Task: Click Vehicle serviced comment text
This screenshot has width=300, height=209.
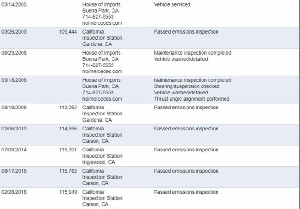Action: (172, 4)
